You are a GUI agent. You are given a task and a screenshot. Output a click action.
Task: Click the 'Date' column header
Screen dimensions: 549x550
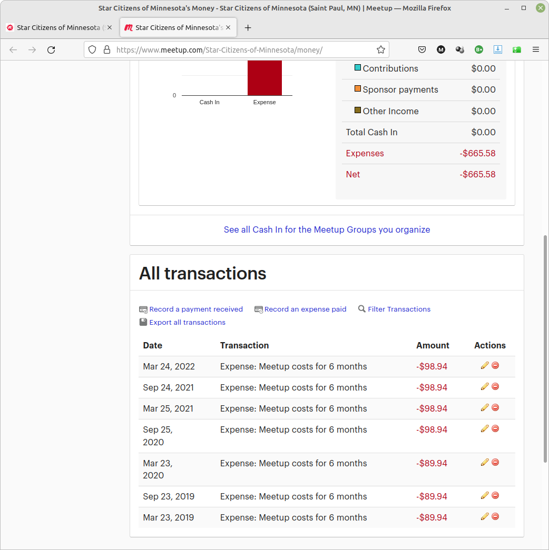pos(152,345)
